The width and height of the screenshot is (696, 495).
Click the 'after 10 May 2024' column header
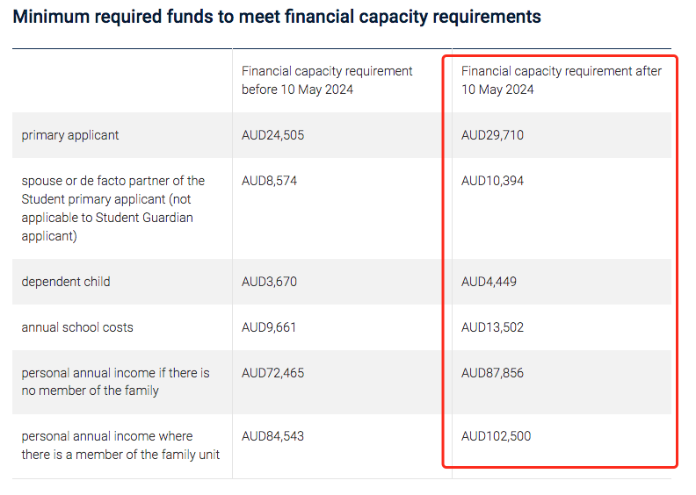click(x=562, y=80)
